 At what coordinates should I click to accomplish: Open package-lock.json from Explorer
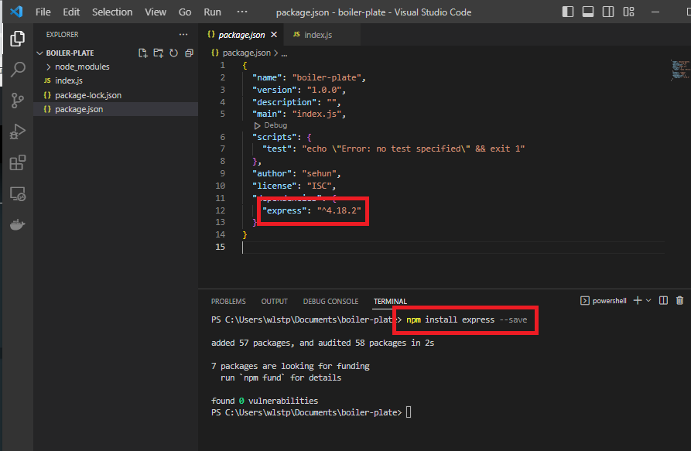(87, 95)
